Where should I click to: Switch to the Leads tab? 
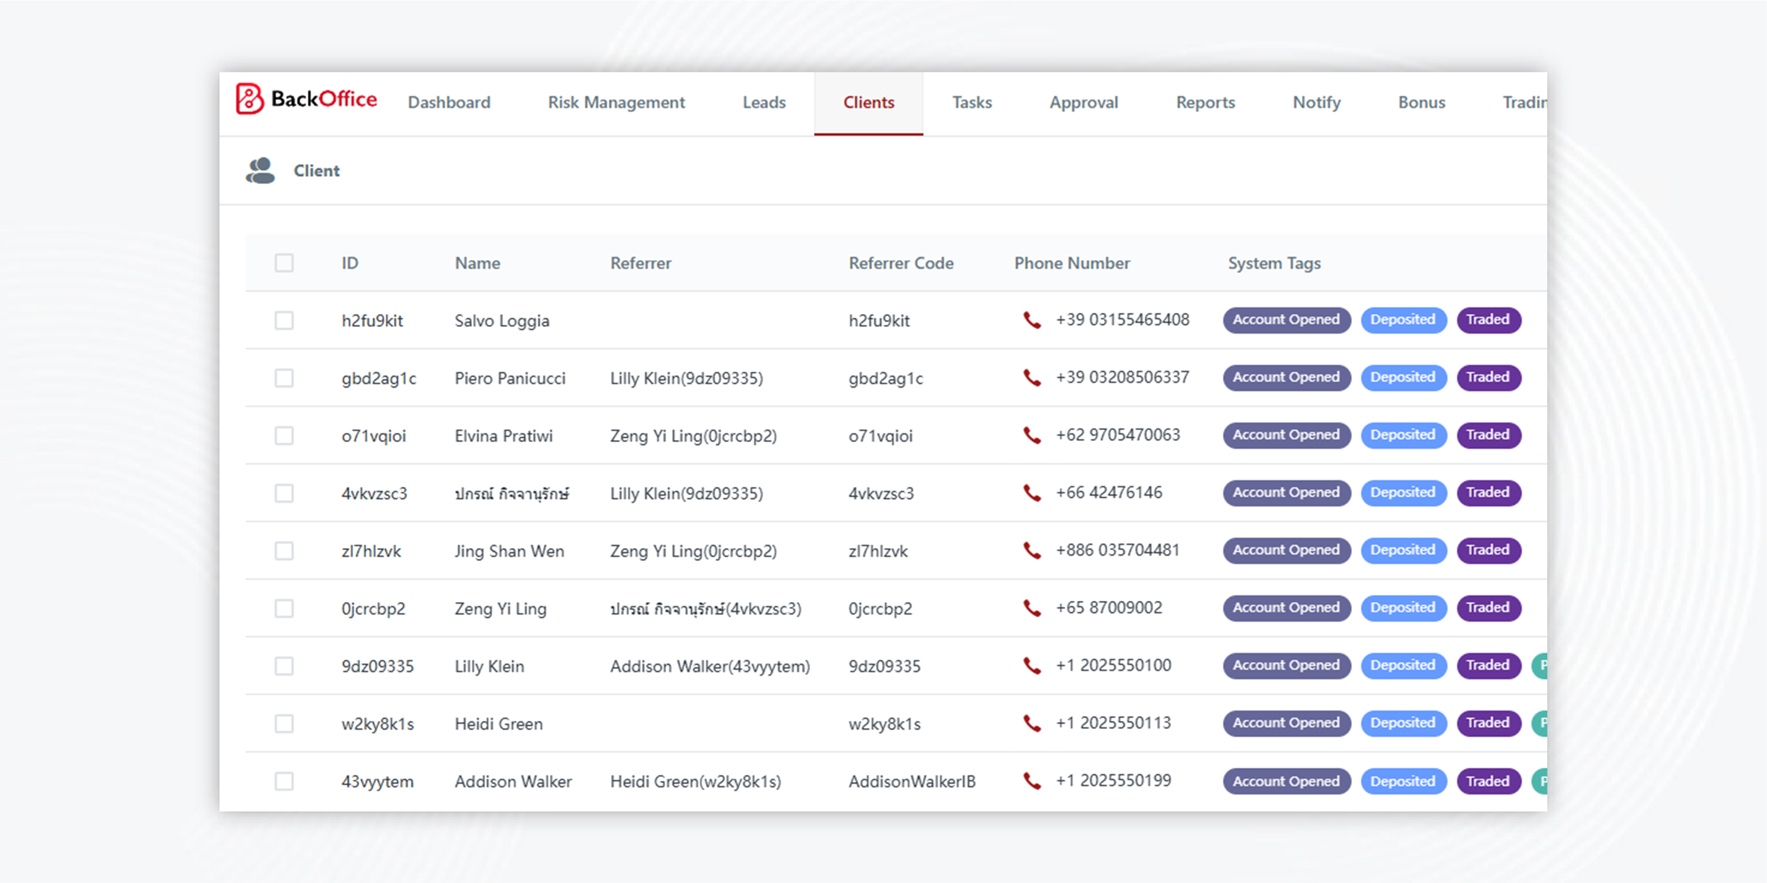(764, 103)
